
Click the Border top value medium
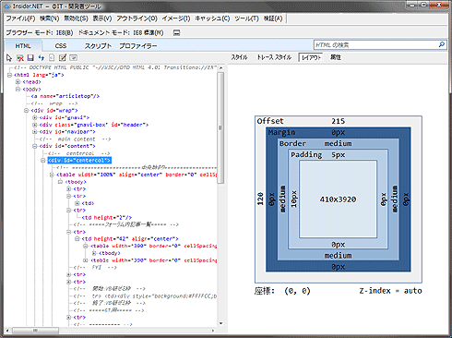pyautogui.click(x=338, y=143)
